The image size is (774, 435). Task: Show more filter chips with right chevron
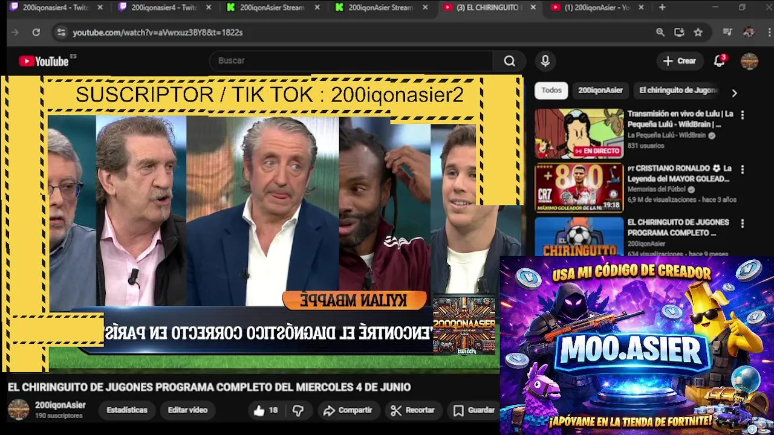click(x=734, y=93)
